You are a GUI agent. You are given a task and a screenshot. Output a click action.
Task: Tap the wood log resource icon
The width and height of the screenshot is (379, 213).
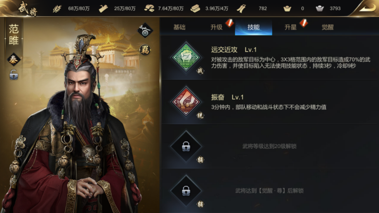[103, 9]
